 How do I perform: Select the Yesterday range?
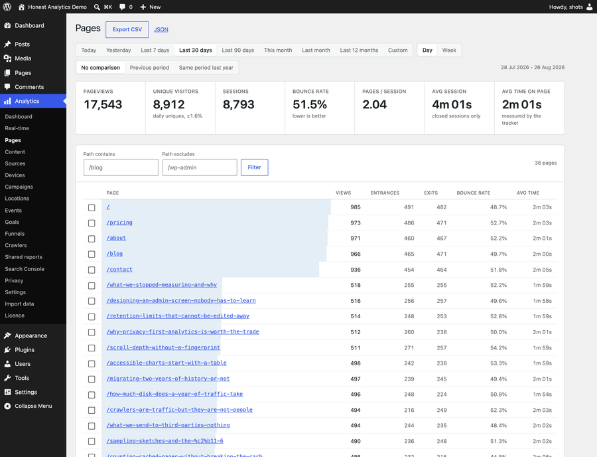coord(119,50)
